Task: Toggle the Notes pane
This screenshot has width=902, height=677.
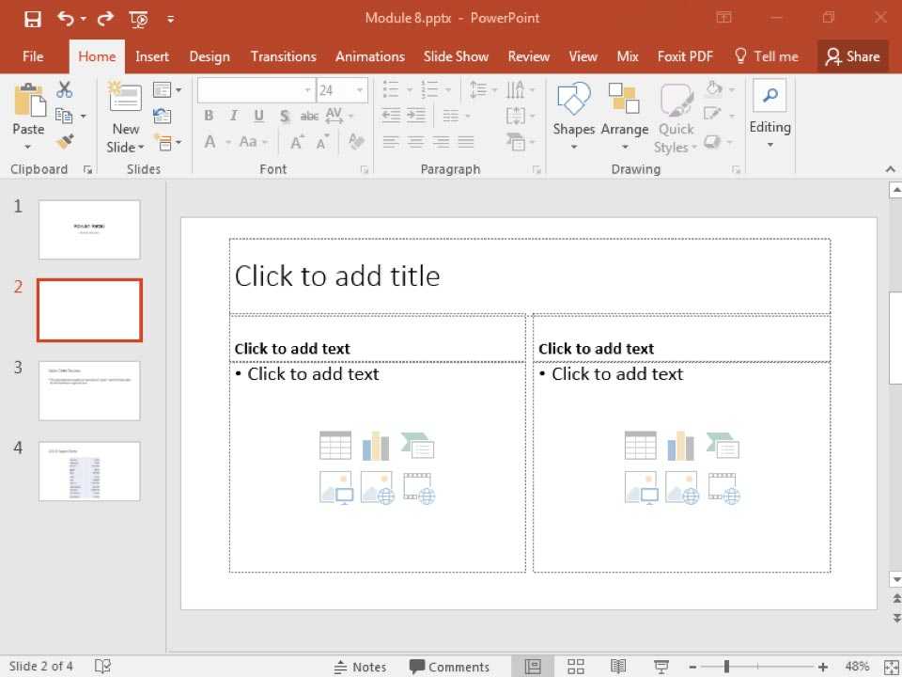Action: click(x=360, y=667)
